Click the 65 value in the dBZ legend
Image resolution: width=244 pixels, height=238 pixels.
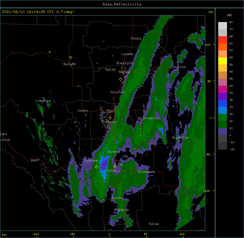[231, 36]
